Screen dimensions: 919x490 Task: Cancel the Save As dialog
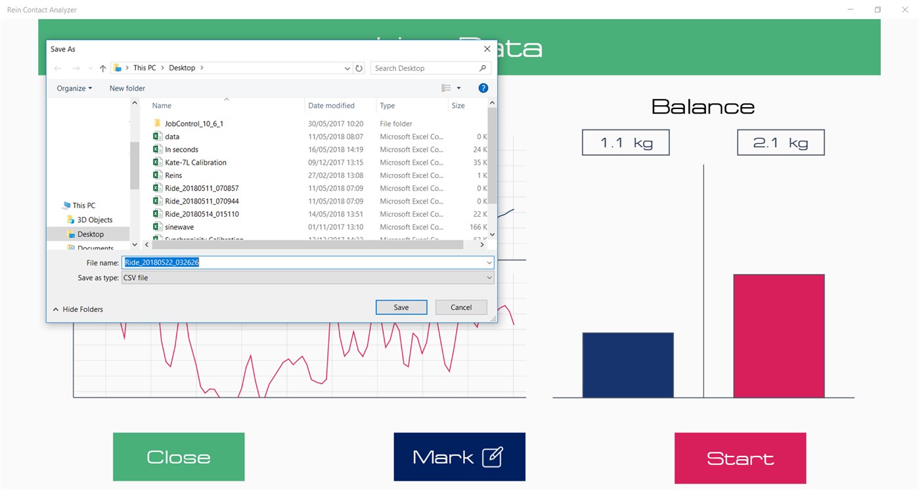click(461, 307)
